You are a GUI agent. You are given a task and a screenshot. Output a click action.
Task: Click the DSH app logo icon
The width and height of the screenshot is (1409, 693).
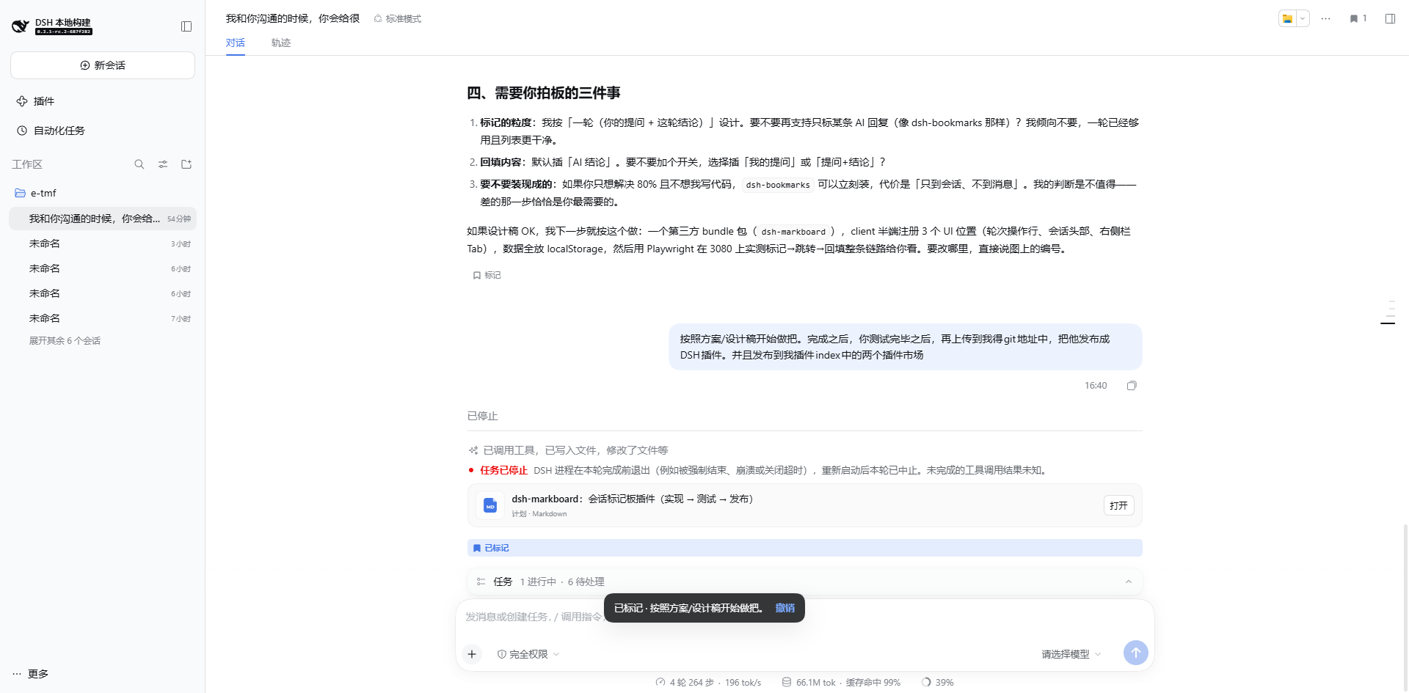click(x=21, y=26)
